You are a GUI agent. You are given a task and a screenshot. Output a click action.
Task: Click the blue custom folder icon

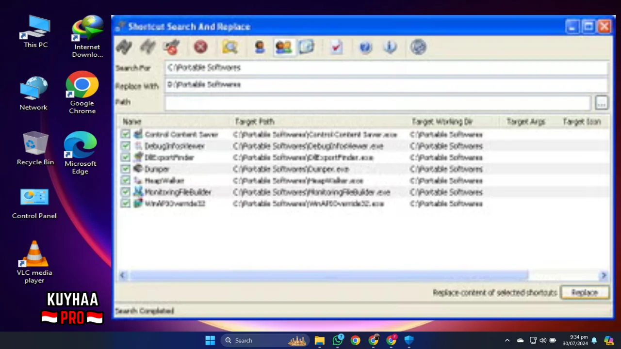pyautogui.click(x=307, y=47)
